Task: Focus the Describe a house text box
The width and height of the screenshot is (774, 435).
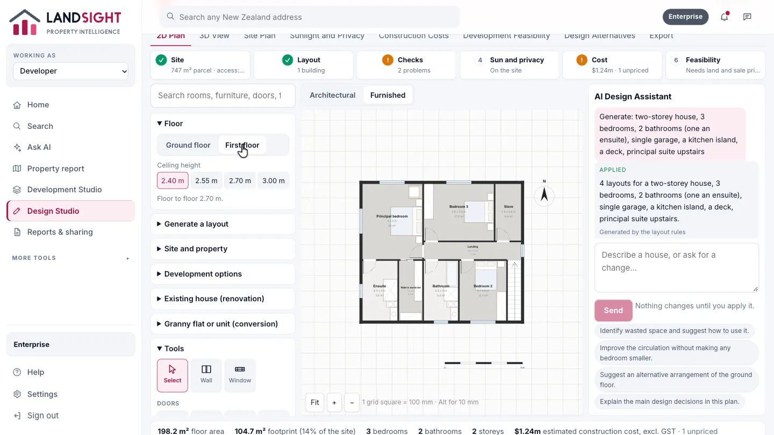Action: coord(677,267)
